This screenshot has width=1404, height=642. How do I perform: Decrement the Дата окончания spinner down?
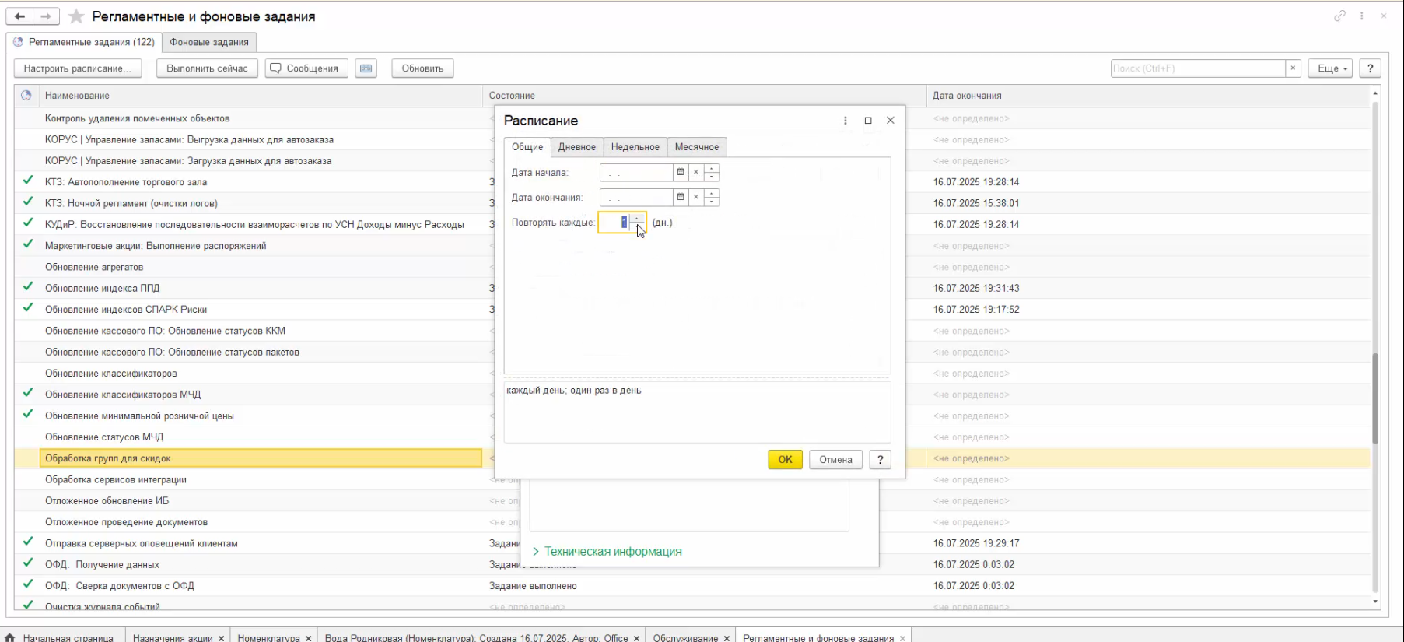click(x=712, y=202)
